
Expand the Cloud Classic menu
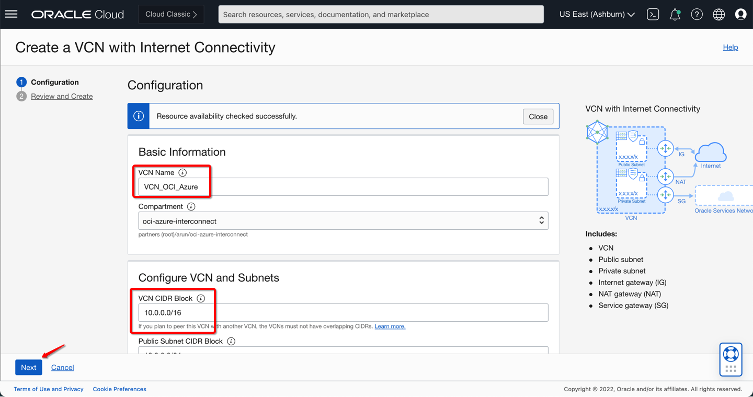pos(171,15)
